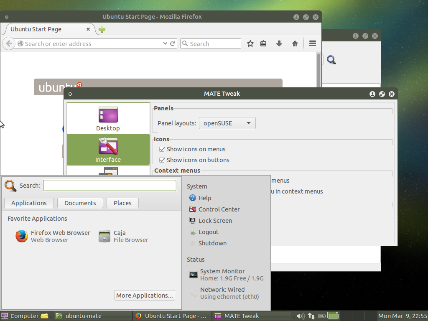This screenshot has width=428, height=321.
Task: Click the Firefox page vertical scrollbar
Action: (318, 70)
